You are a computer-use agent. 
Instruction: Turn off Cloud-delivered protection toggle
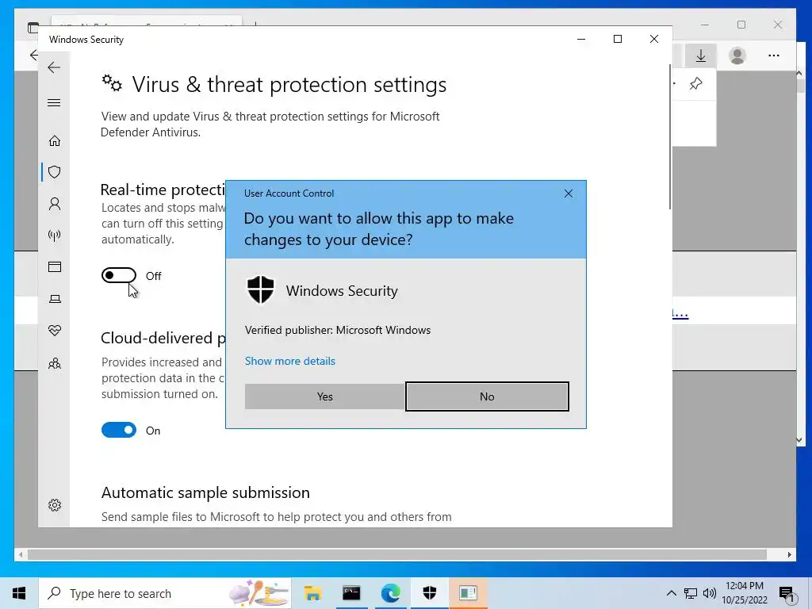coord(119,430)
